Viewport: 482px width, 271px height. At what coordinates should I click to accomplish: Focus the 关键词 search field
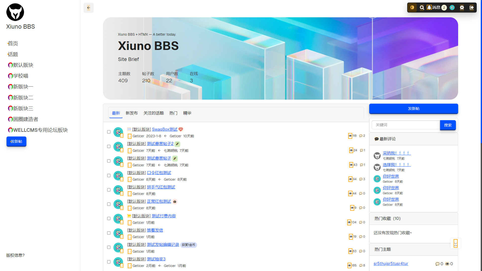click(406, 125)
